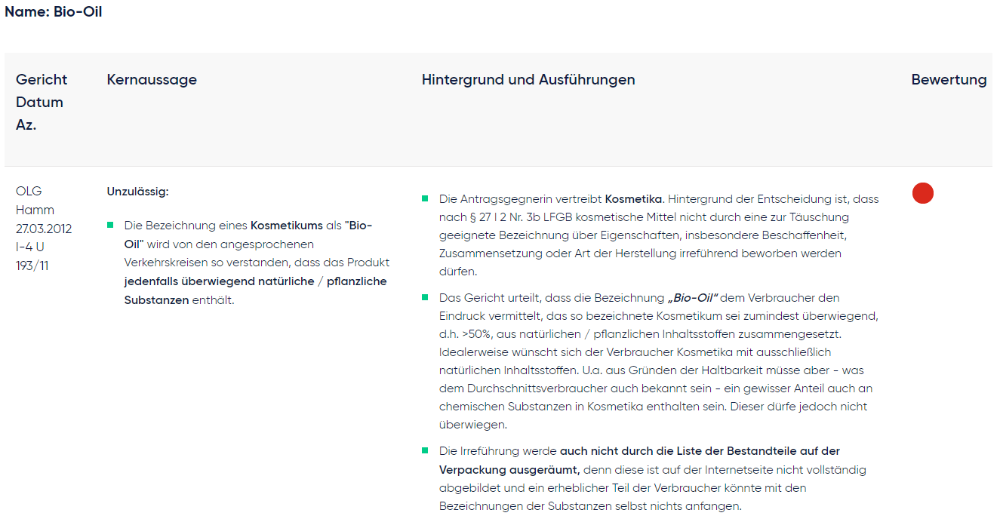Click 'Hintergrund und Ausführungen' column header

528,79
